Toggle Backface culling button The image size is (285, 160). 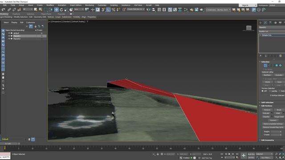(267, 75)
